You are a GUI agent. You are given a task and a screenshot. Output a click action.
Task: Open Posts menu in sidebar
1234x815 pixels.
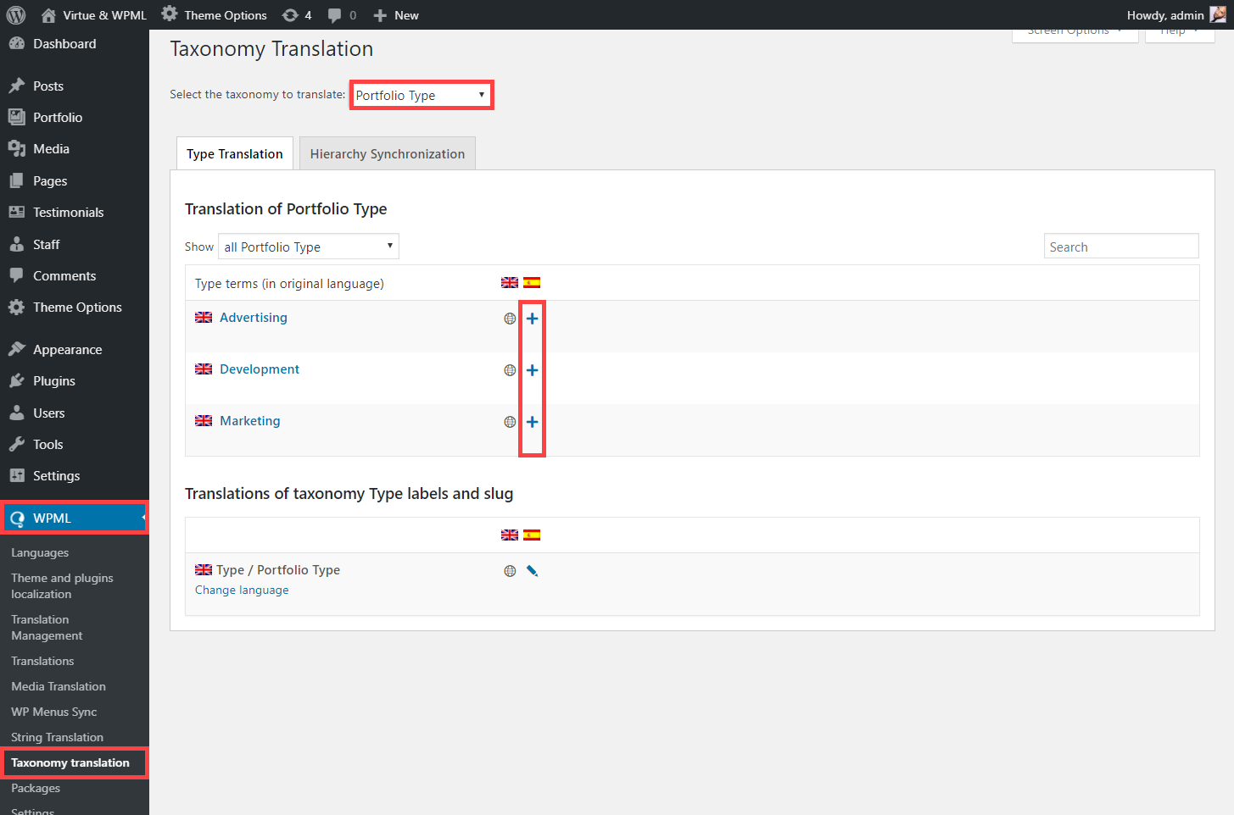tap(75, 86)
